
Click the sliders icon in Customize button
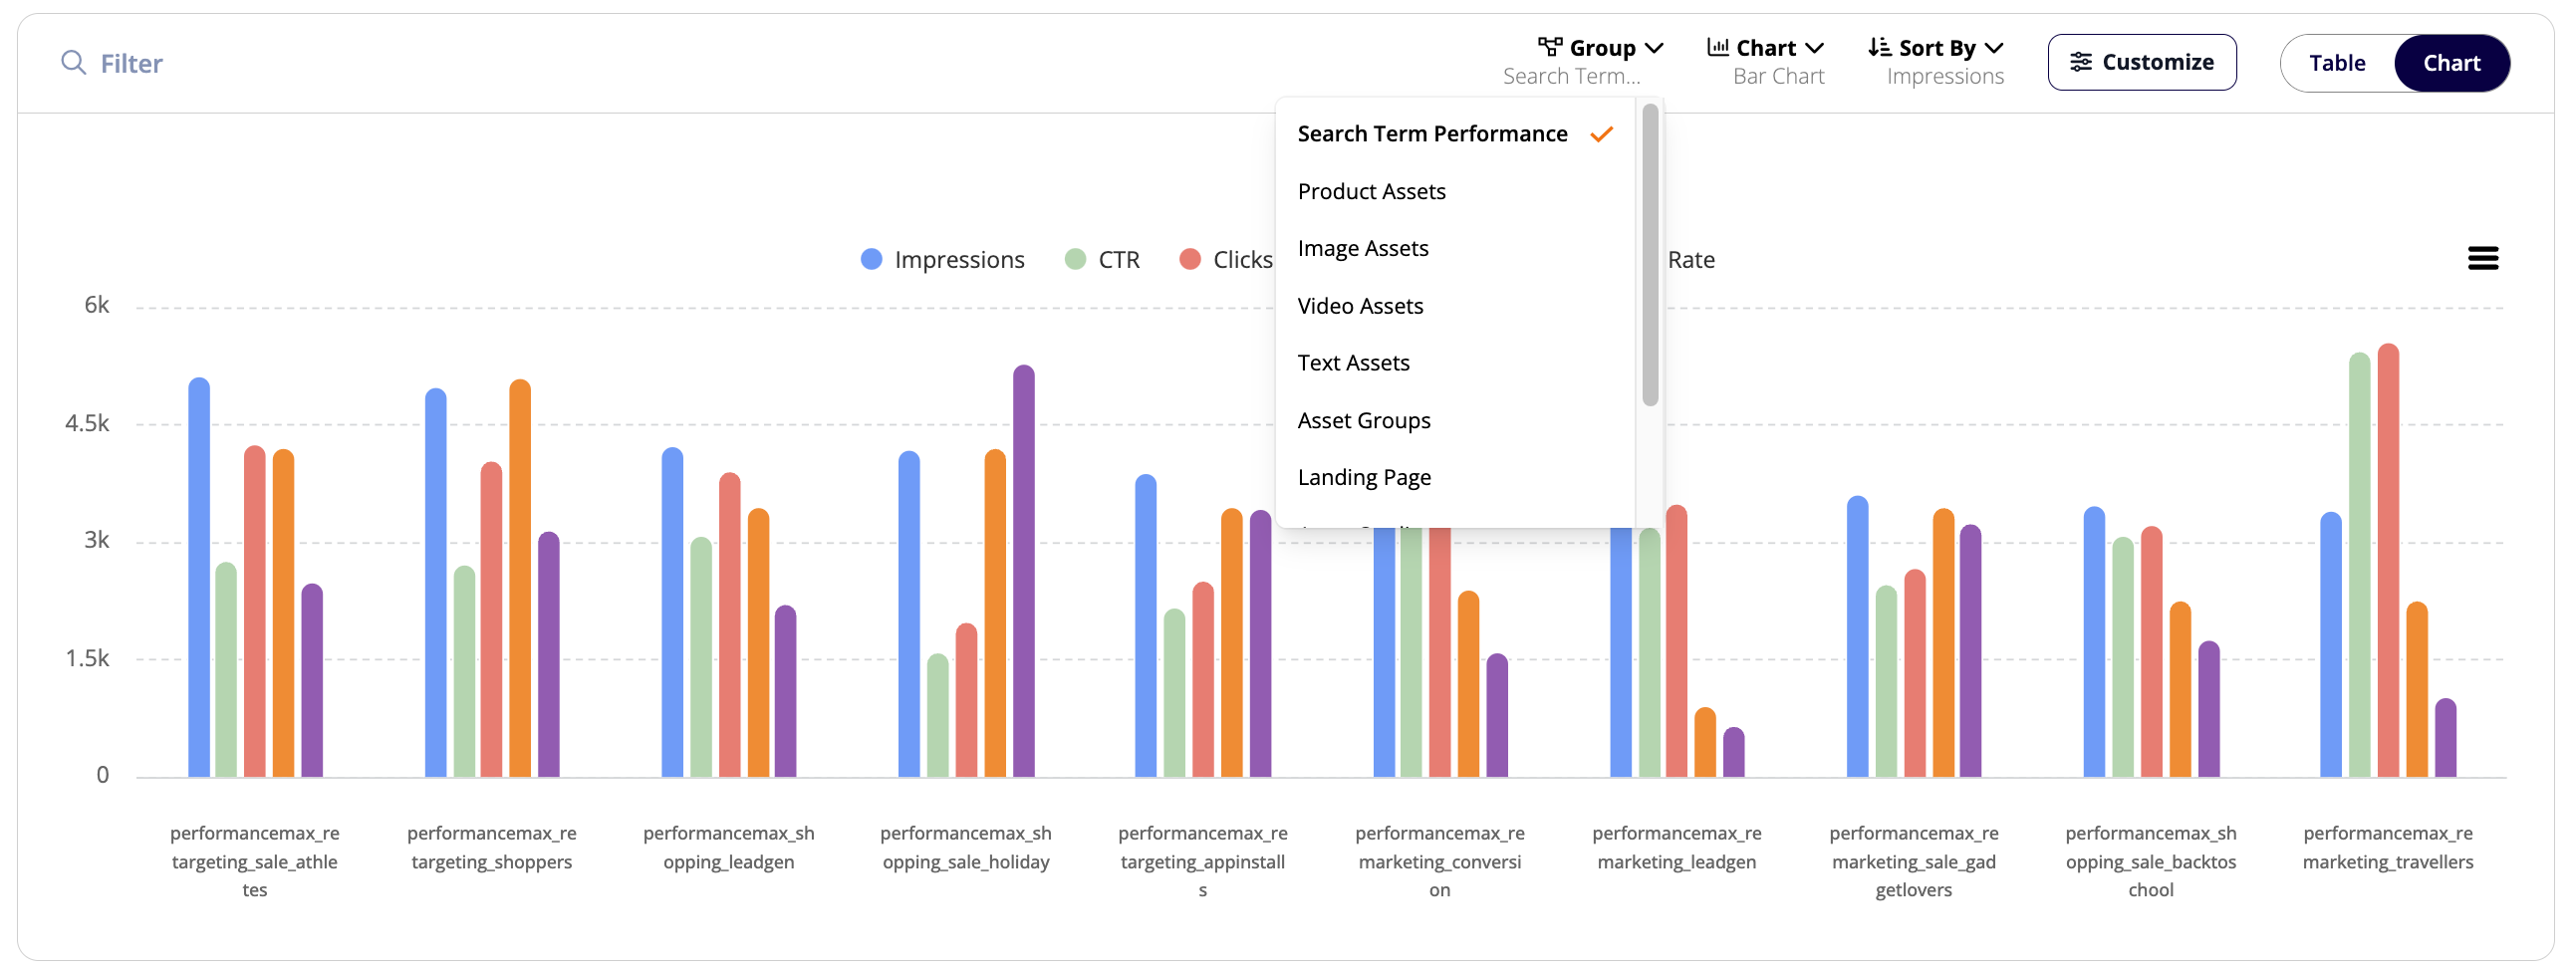[2080, 62]
